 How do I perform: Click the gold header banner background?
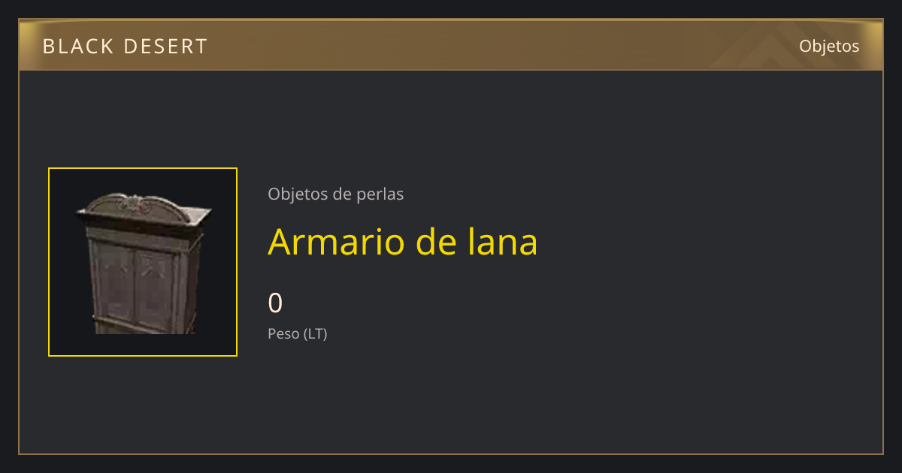pyautogui.click(x=451, y=47)
